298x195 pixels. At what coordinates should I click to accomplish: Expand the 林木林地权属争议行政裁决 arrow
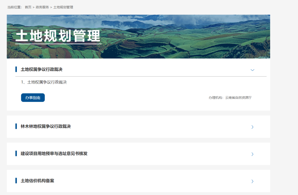[252, 127]
